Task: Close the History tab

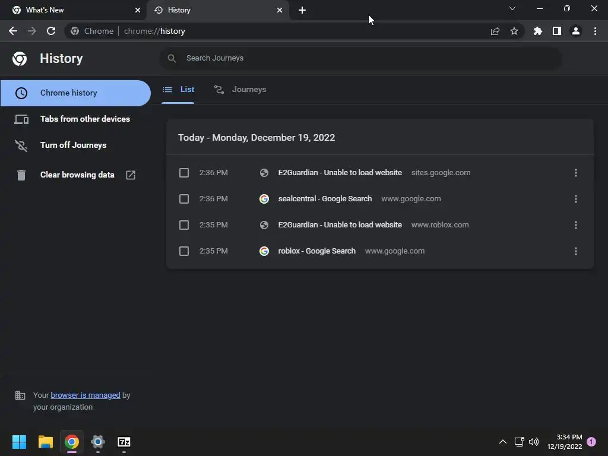Action: click(280, 10)
